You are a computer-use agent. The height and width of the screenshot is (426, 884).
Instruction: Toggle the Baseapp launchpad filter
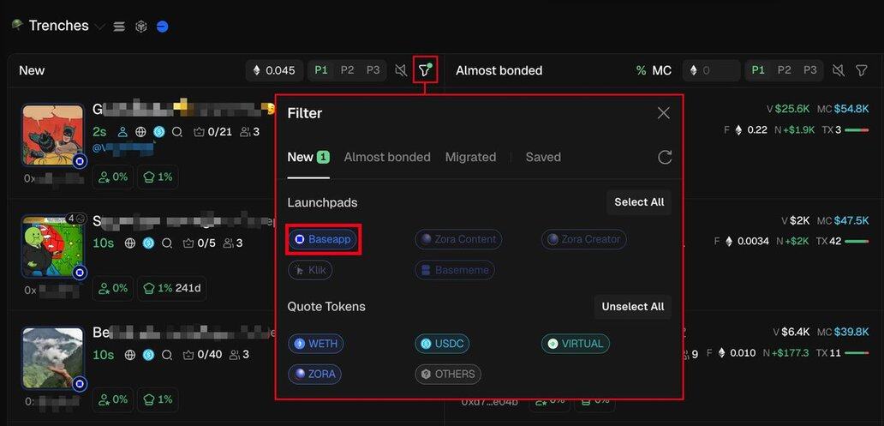(x=323, y=239)
